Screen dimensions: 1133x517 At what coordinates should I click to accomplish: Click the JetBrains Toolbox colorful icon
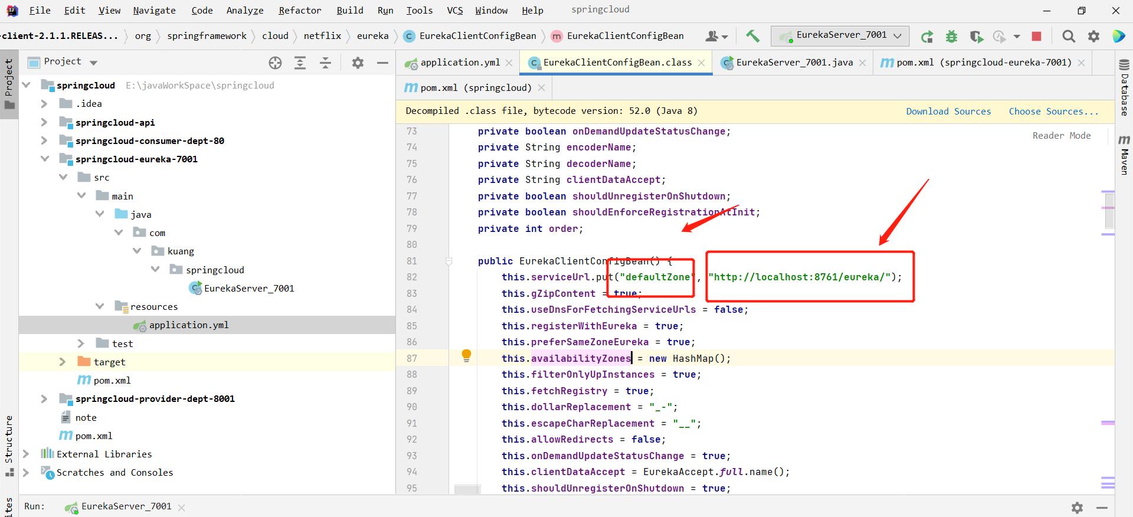coord(1118,37)
